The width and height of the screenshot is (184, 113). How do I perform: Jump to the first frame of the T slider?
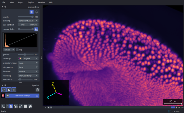point(51,108)
